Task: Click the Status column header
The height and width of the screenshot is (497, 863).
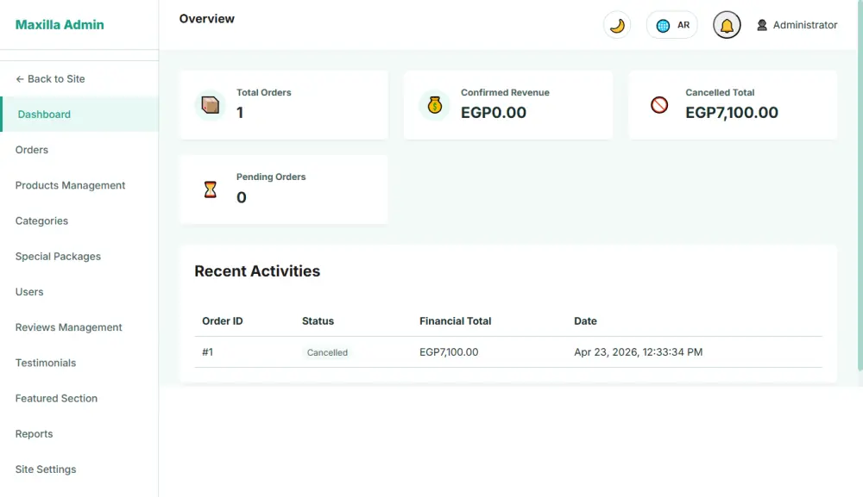Action: pyautogui.click(x=318, y=321)
